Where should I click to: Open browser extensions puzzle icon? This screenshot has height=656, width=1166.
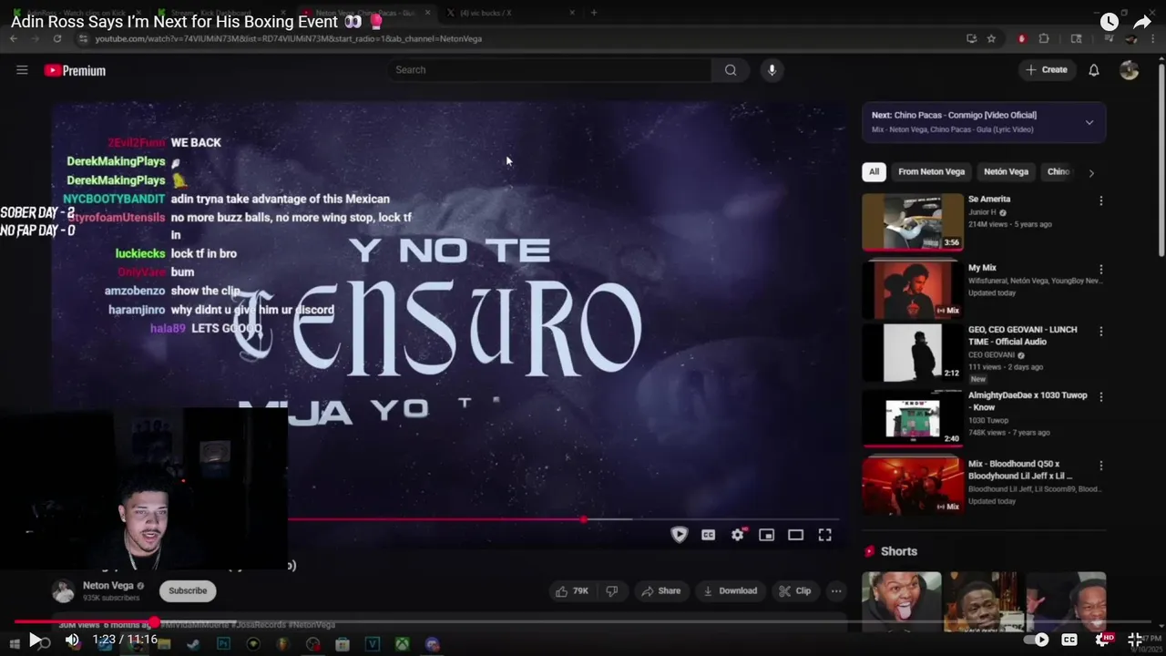tap(1044, 38)
